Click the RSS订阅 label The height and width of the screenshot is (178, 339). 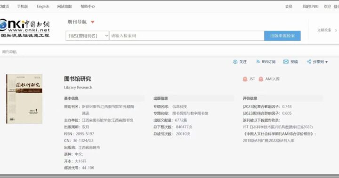click(268, 62)
